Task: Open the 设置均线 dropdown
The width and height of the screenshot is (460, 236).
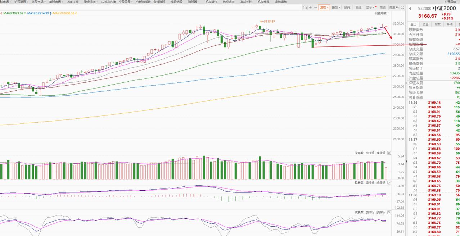Action: point(382,13)
